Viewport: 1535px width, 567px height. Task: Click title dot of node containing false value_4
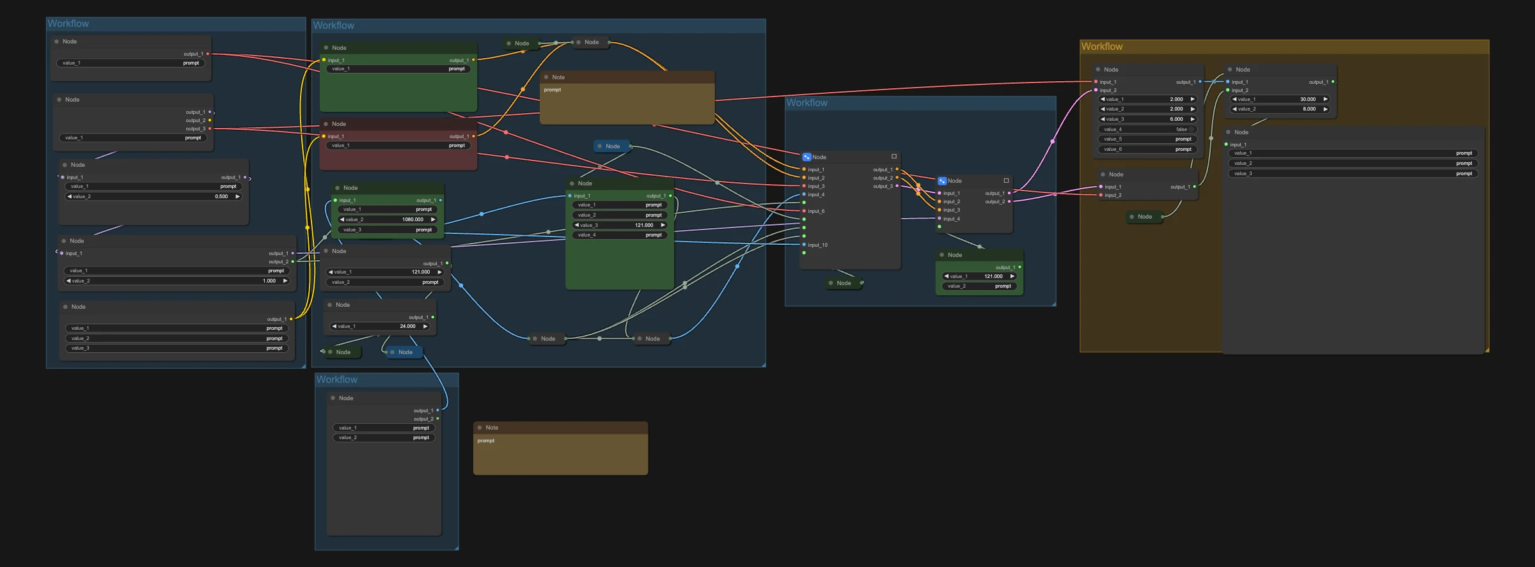pos(1098,70)
